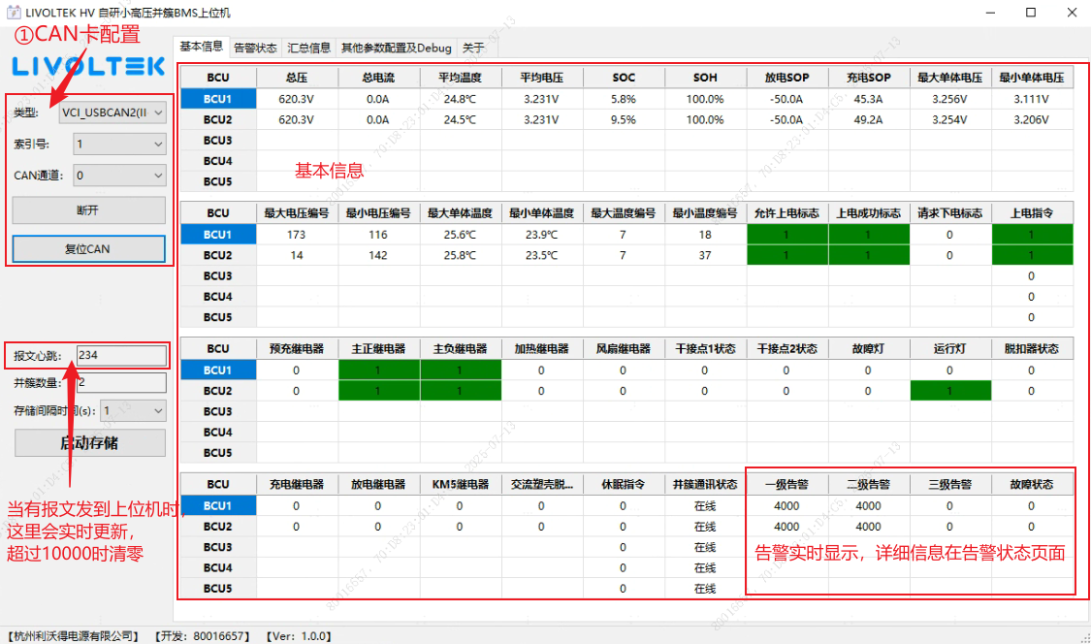Open the 类型 device type dropdown
The height and width of the screenshot is (644, 1091).
pos(158,113)
